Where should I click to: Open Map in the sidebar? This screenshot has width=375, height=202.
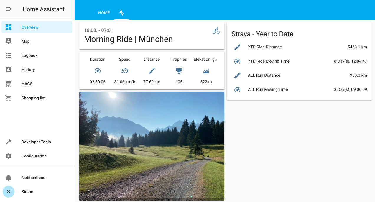click(37, 41)
